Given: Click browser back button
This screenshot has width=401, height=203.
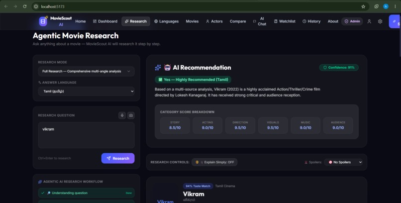Looking at the screenshot, I should point(6,6).
